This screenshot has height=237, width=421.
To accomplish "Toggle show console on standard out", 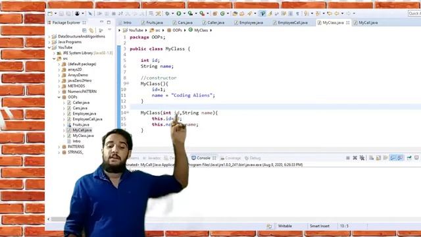I will point(393,158).
